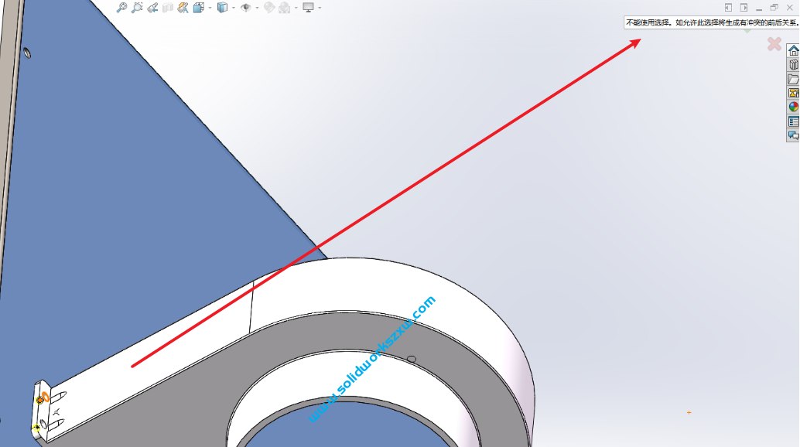Activate the Section View tool
Screen dimensions: 800x447
167,8
